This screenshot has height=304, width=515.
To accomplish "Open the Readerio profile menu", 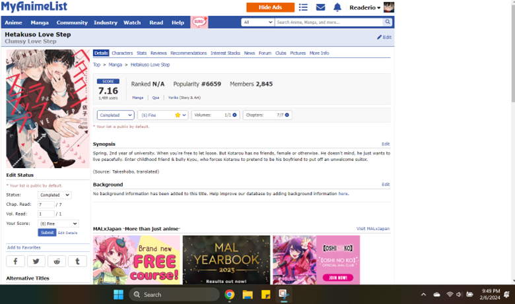I will (x=364, y=7).
